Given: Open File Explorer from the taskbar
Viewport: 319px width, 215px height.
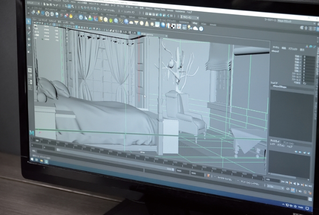Looking at the screenshot, I should tap(41, 161).
